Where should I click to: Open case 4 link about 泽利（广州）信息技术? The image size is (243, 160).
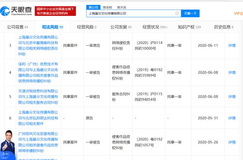point(38,72)
